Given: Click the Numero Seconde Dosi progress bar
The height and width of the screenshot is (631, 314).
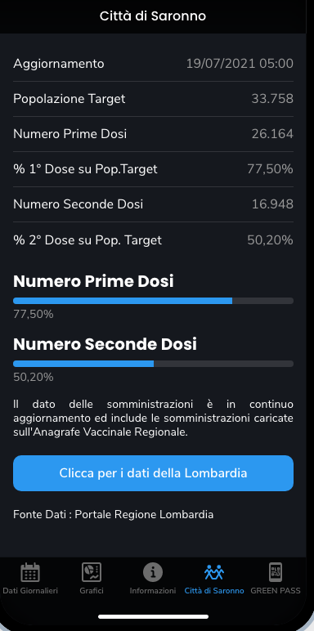Looking at the screenshot, I should 154,364.
